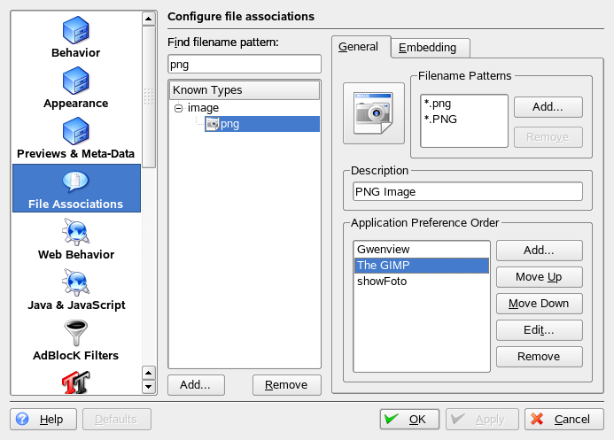This screenshot has height=440, width=614.
Task: Click the Description text field
Action: coord(467,191)
